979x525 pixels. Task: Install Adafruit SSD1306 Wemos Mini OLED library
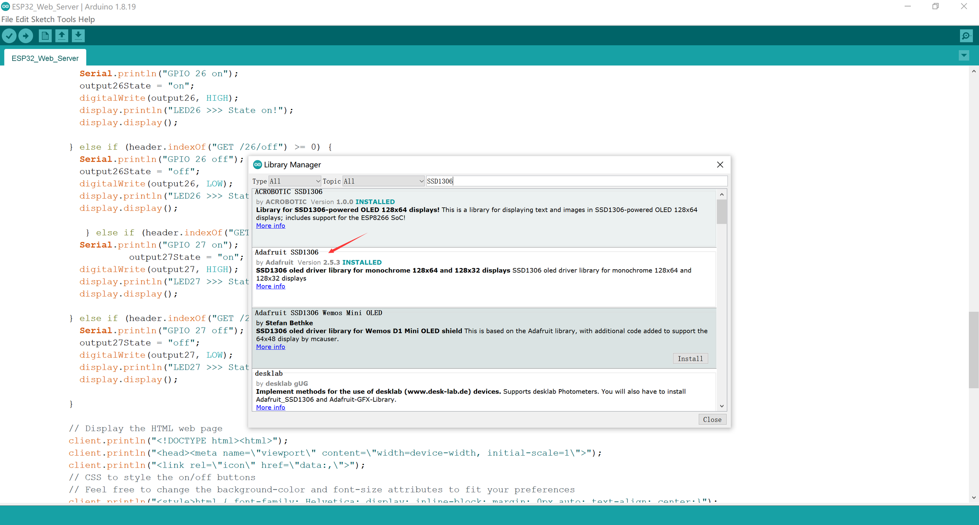(x=690, y=359)
